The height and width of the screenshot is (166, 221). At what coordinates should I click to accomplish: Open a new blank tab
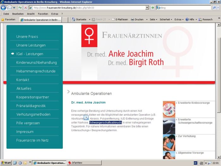[x=65, y=20]
